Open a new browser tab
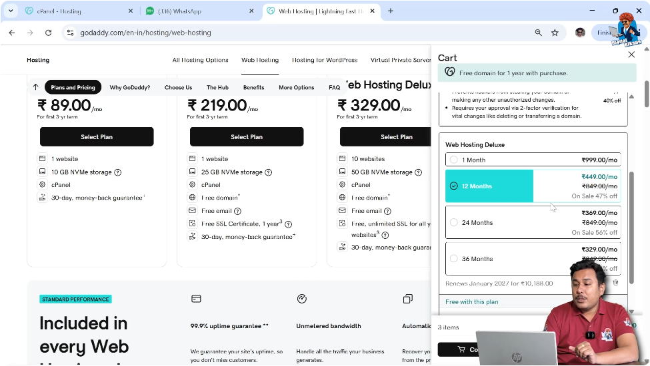This screenshot has width=650, height=366. point(391,11)
